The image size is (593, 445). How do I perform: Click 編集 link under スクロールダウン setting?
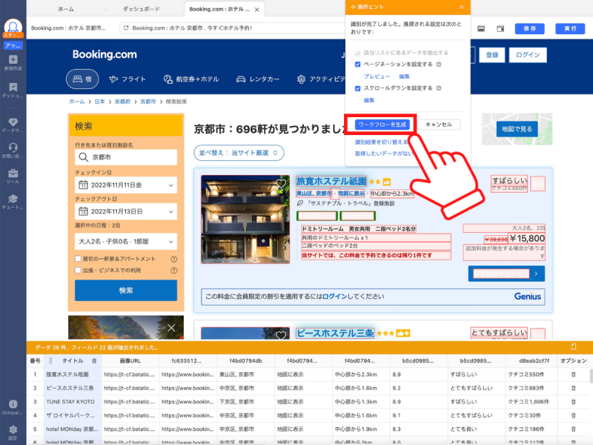point(368,100)
